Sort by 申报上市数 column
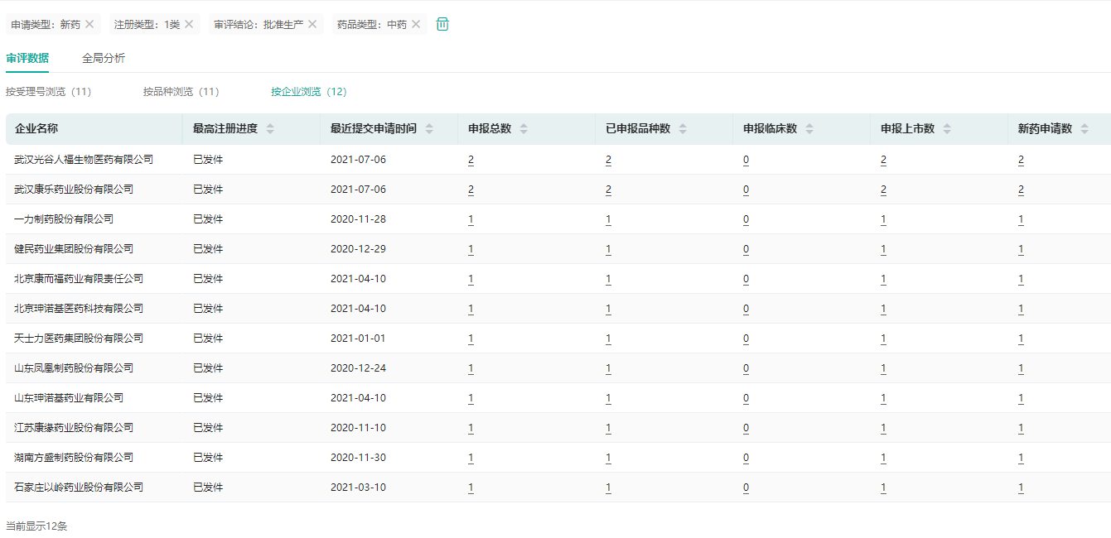 [x=947, y=129]
